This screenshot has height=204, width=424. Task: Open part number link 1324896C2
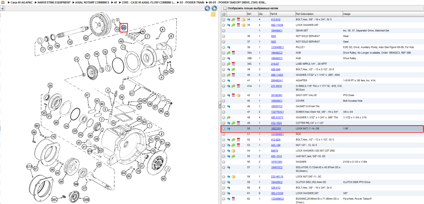tap(277, 199)
